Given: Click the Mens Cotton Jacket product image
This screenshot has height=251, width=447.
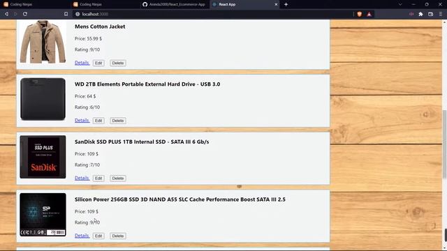Looking at the screenshot, I should pyautogui.click(x=43, y=42).
